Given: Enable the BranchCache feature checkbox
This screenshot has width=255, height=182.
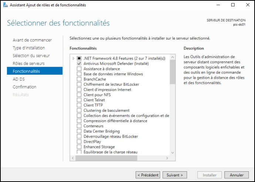Looking at the screenshot, I should pyautogui.click(x=79, y=79).
